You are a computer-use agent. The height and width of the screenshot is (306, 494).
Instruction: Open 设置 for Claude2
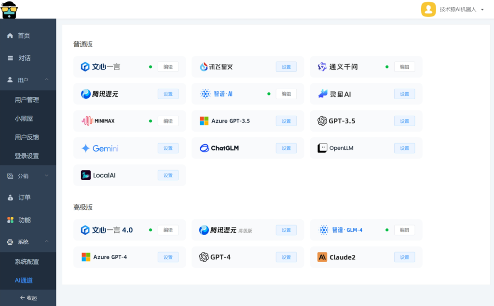click(x=405, y=257)
